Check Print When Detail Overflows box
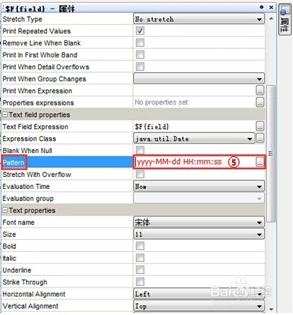Viewport: 293px width, 315px height. 140,67
